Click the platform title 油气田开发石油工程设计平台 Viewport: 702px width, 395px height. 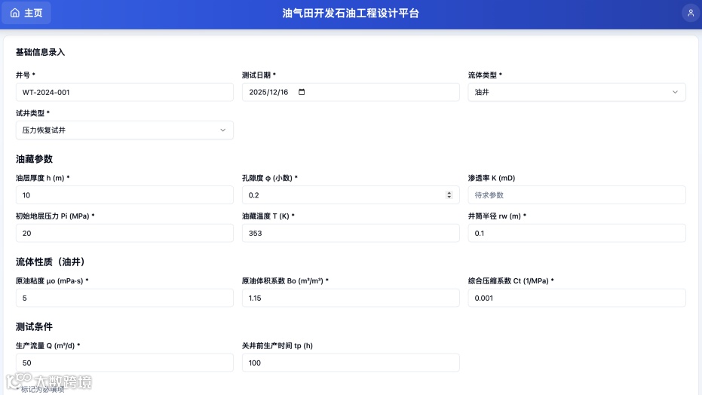point(351,14)
